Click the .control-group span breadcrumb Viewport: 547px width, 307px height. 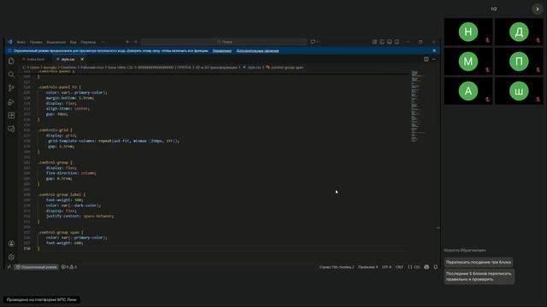click(x=285, y=67)
